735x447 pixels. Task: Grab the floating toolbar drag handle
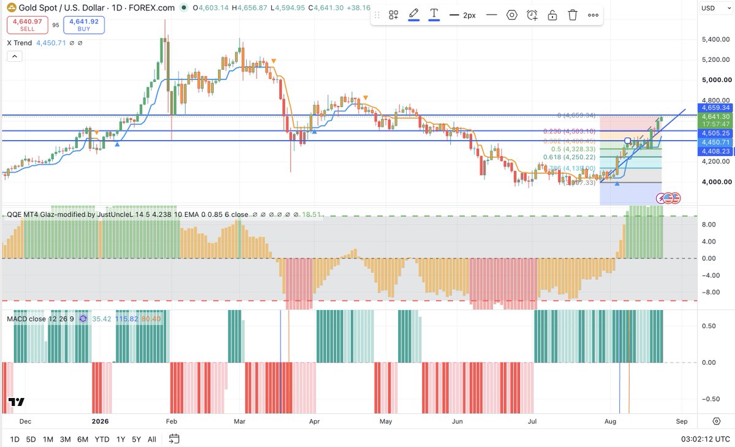(377, 15)
